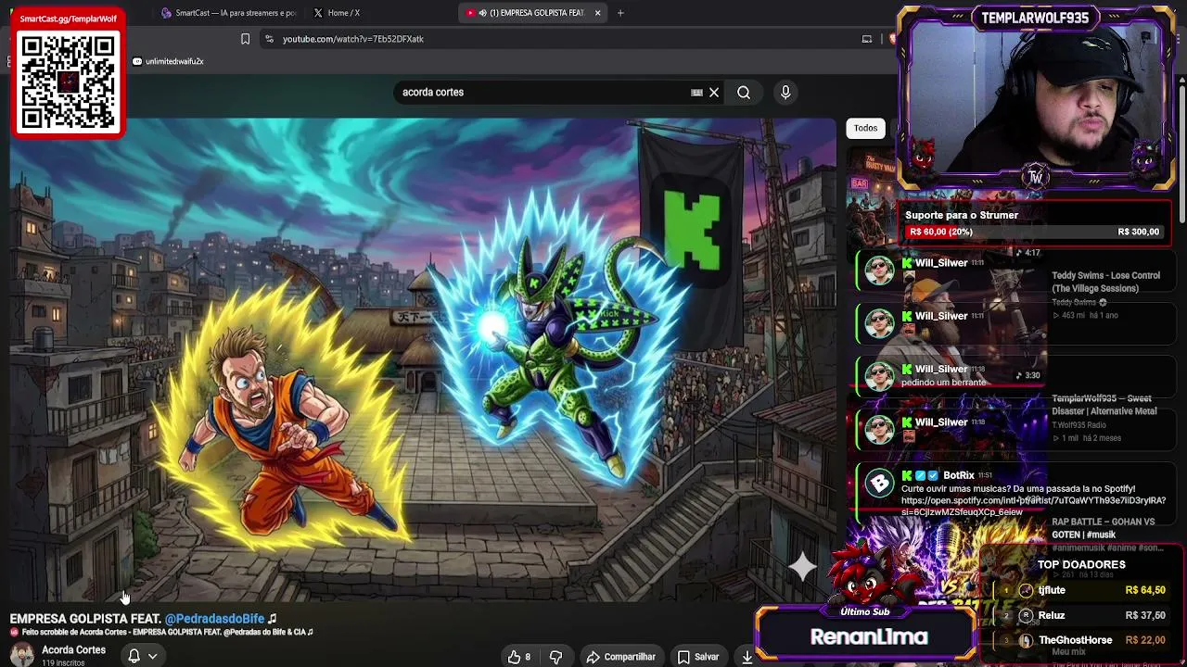Click the 'Teddy Swims' channel name under recommendation
The height and width of the screenshot is (667, 1187).
(1074, 302)
